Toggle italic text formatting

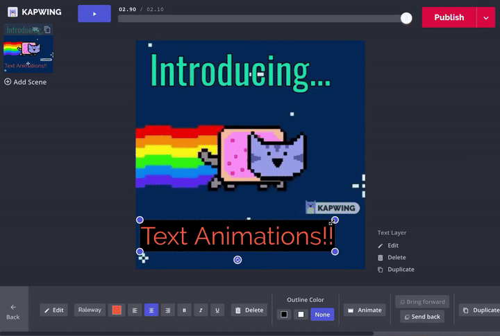[201, 310]
